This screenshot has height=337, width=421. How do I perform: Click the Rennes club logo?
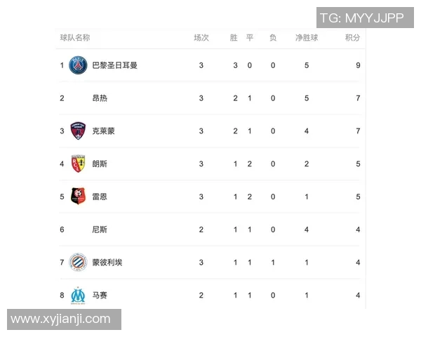(78, 197)
